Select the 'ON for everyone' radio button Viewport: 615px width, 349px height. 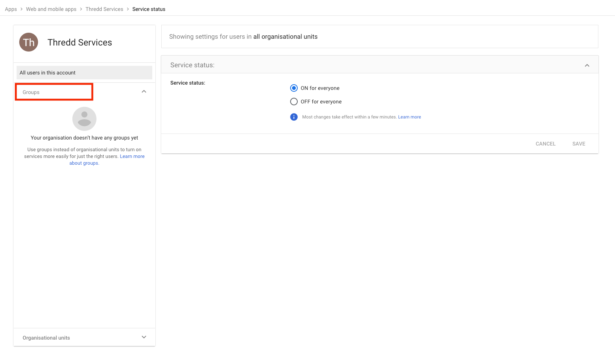pyautogui.click(x=294, y=88)
